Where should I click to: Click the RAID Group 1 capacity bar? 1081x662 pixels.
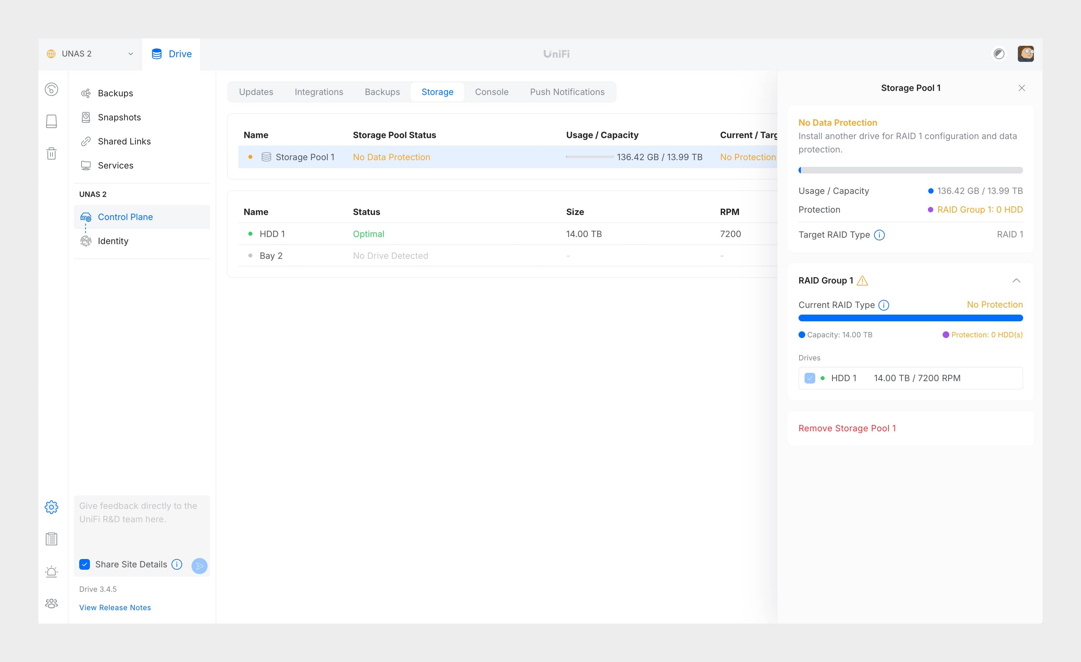click(910, 318)
